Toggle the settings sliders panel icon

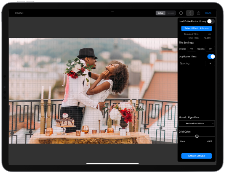[x=190, y=13]
